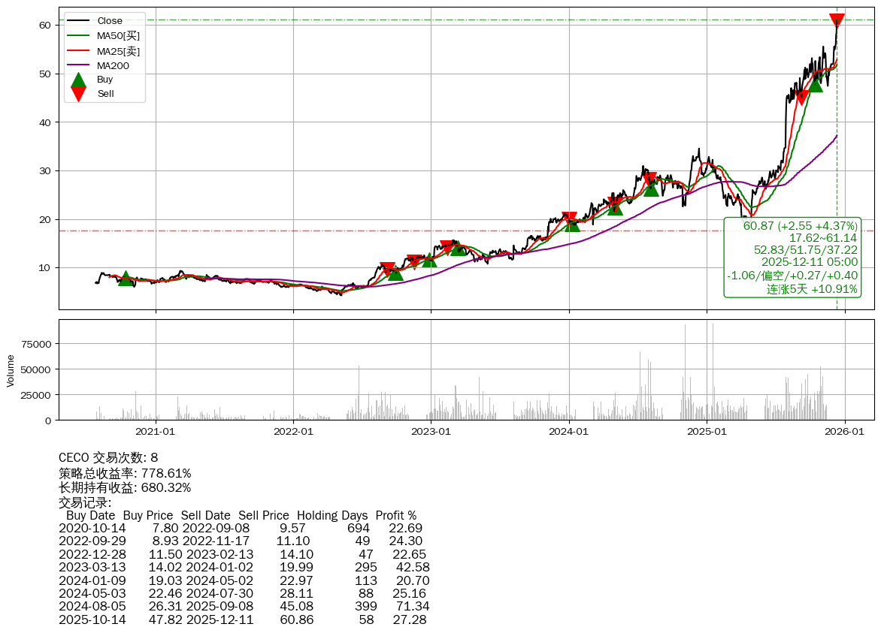Select the MA25[卖] legend label

118,51
